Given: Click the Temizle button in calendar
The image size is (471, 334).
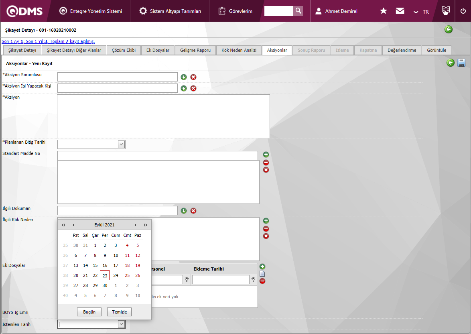Looking at the screenshot, I should pyautogui.click(x=119, y=312).
